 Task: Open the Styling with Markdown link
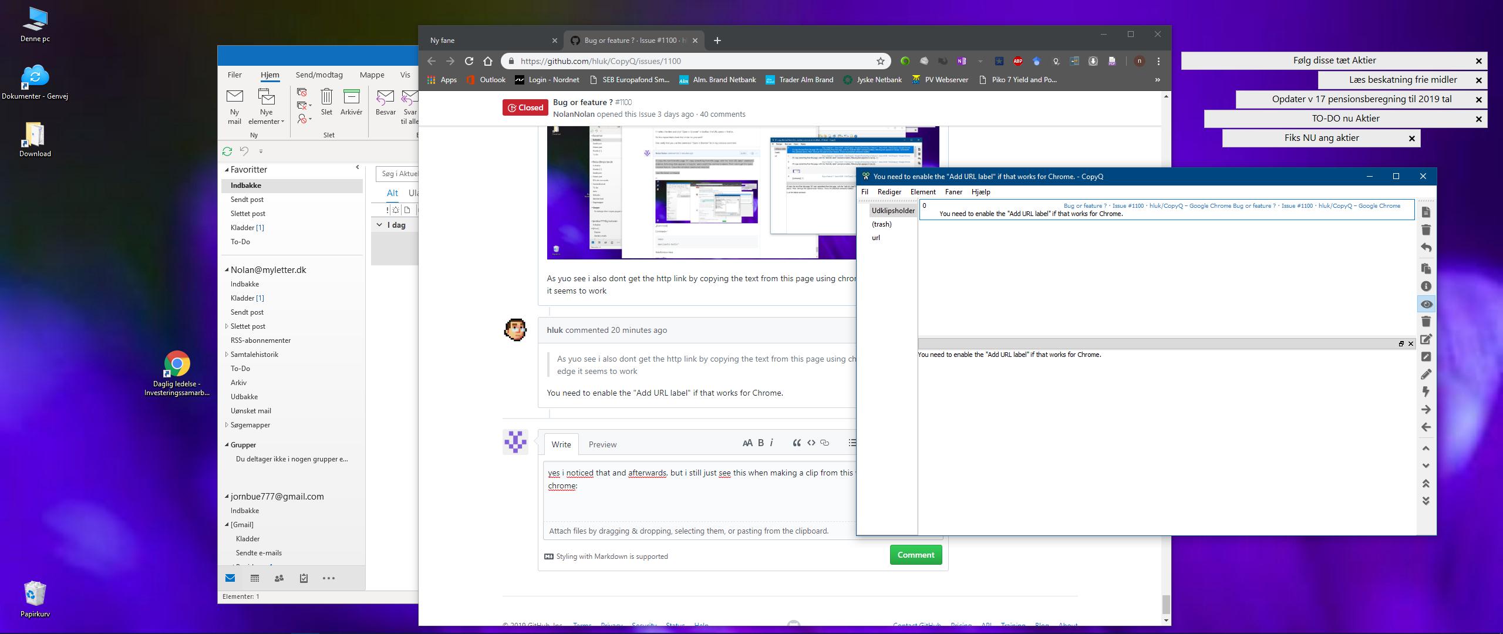(612, 556)
